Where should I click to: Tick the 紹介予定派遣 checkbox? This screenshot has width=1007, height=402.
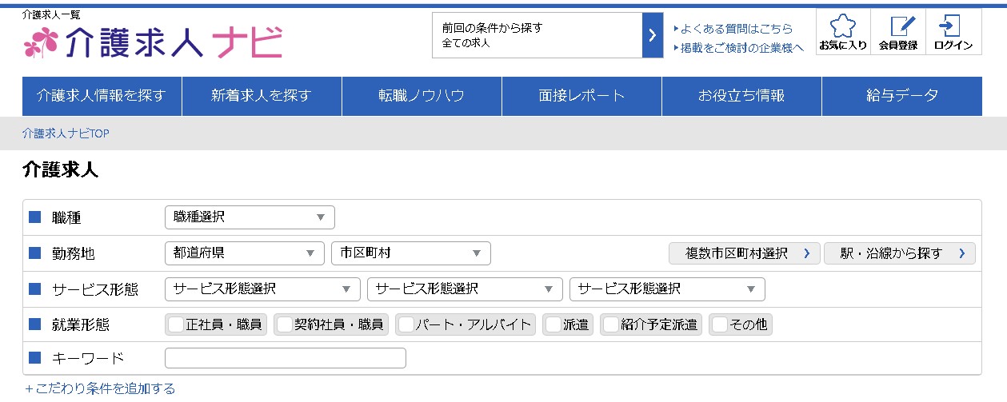click(610, 324)
